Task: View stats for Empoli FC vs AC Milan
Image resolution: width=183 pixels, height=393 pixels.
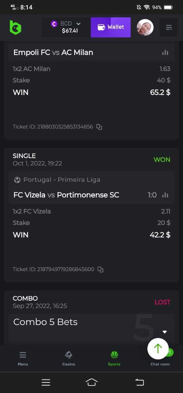Action: pos(165,52)
